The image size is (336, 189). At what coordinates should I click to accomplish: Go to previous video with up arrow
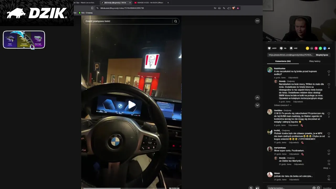[257, 98]
